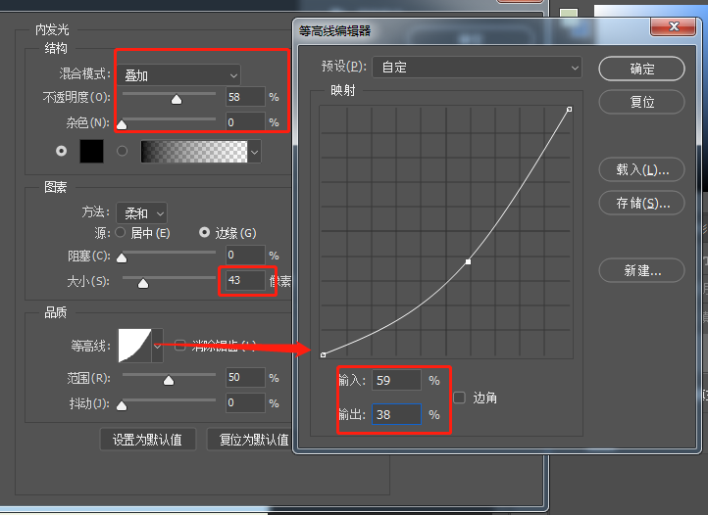Select the bottom-left curve endpoint

(323, 354)
